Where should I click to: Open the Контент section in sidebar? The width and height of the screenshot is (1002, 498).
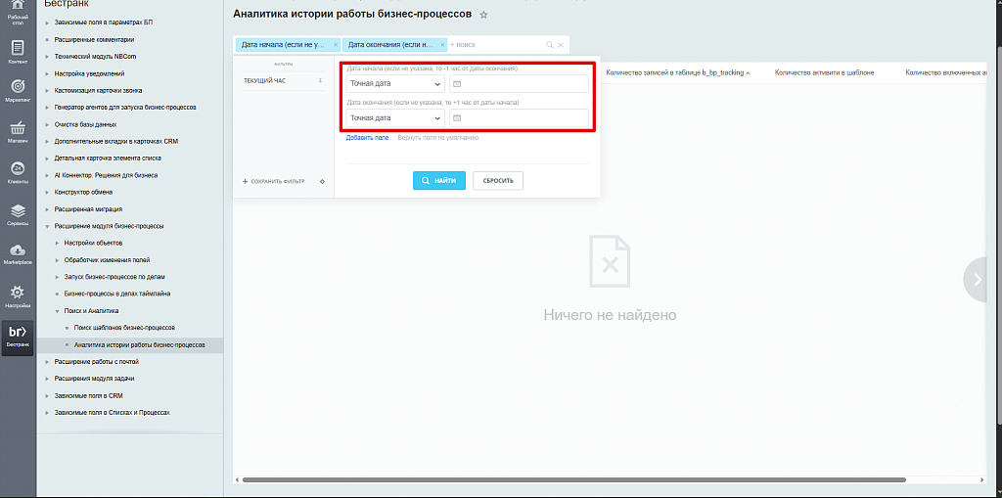point(18,53)
